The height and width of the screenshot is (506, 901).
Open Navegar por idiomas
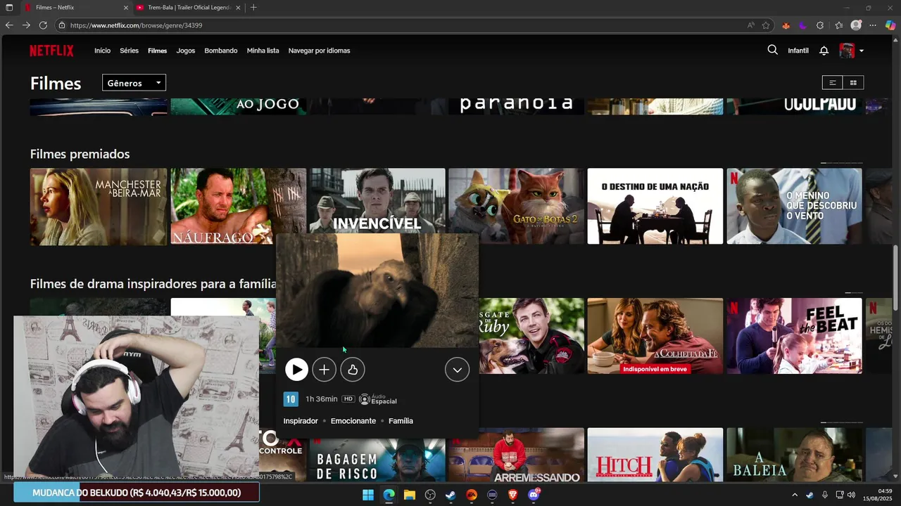319,51
